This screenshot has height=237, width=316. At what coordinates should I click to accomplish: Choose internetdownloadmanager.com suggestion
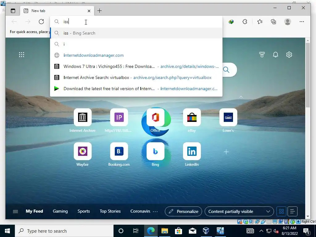pyautogui.click(x=136, y=55)
